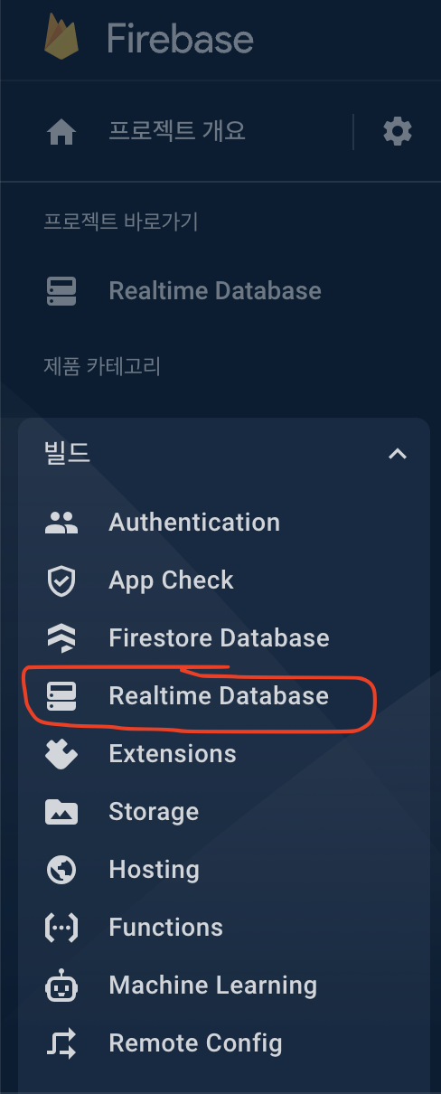The image size is (441, 1094).
Task: Click Realtime Database icon in 빌드 list
Action: [x=61, y=696]
